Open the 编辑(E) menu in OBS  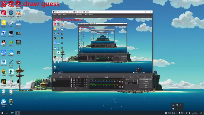[x=60, y=15]
